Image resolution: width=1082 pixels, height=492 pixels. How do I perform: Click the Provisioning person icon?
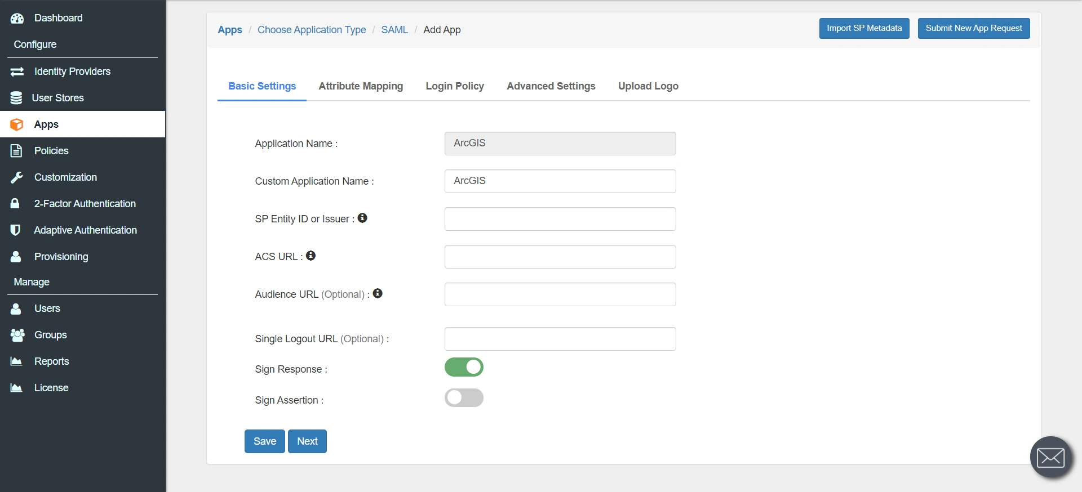16,257
